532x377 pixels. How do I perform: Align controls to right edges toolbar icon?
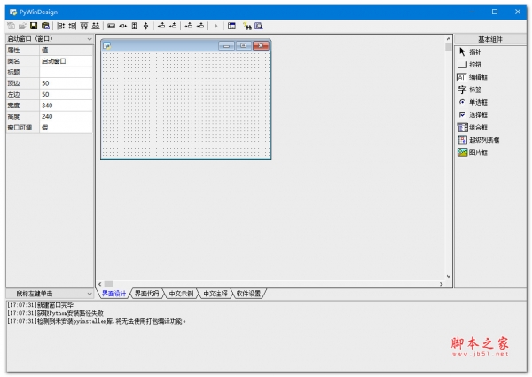point(73,26)
